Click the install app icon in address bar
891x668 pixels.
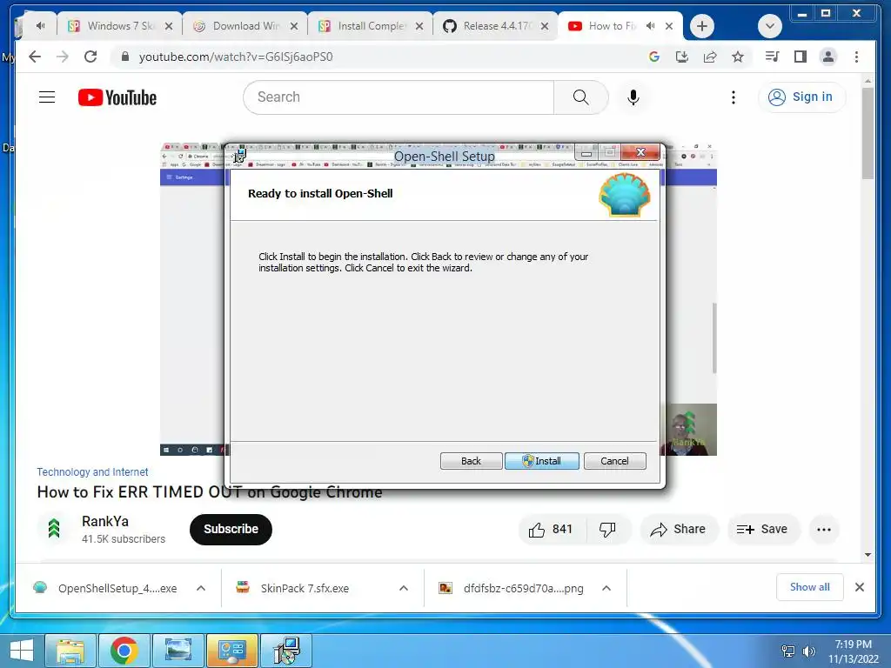682,57
